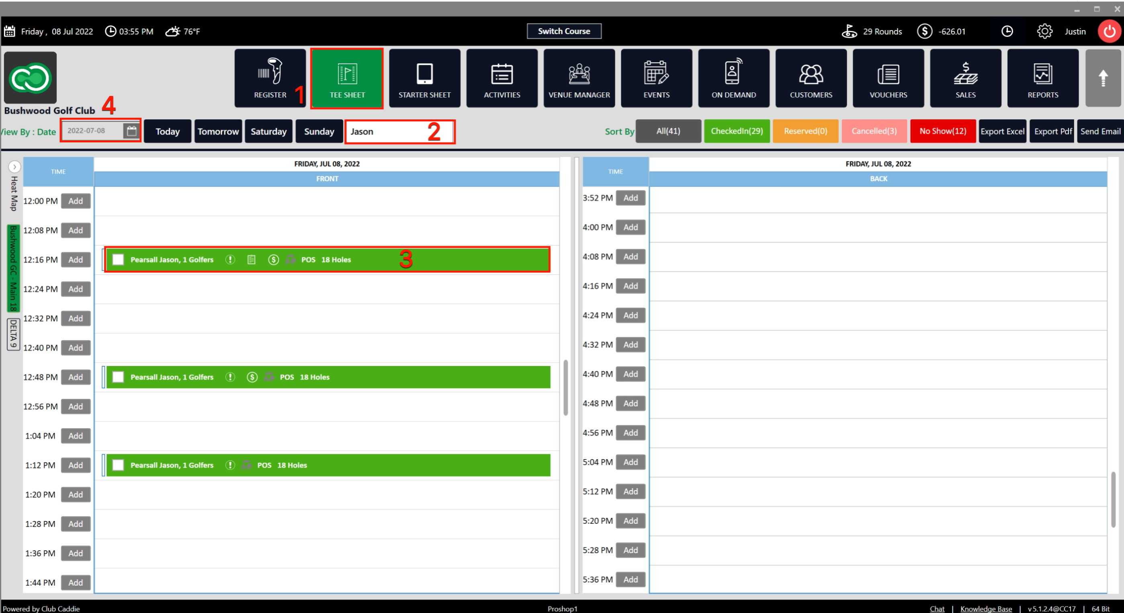1124x613 pixels.
Task: Click the Switch Course button
Action: click(564, 31)
